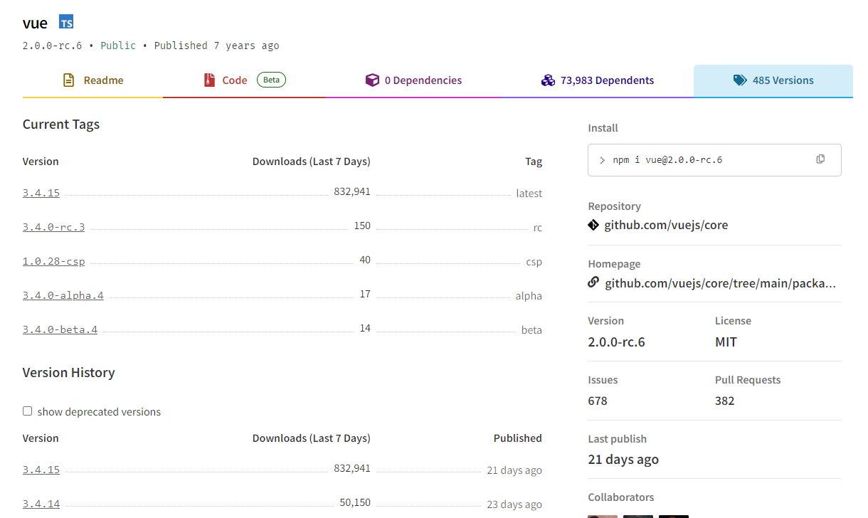This screenshot has height=518, width=868.
Task: Click the alpha tag label
Action: [x=529, y=296]
